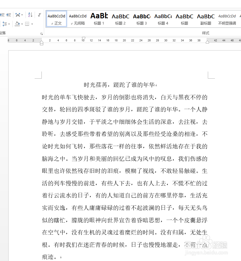Click the Asian character scaling tool
This screenshot has height=261, width=241.
click(18, 14)
